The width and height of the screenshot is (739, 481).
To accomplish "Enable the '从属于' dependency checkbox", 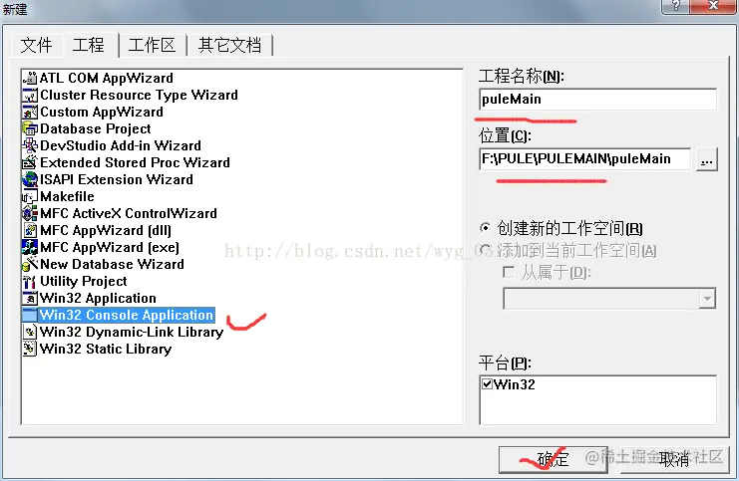I will (x=509, y=272).
